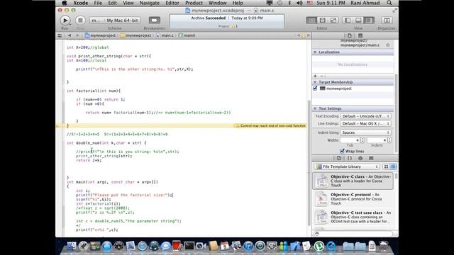Toggle the Wrap lines checkbox
The height and width of the screenshot is (255, 454).
(x=342, y=151)
